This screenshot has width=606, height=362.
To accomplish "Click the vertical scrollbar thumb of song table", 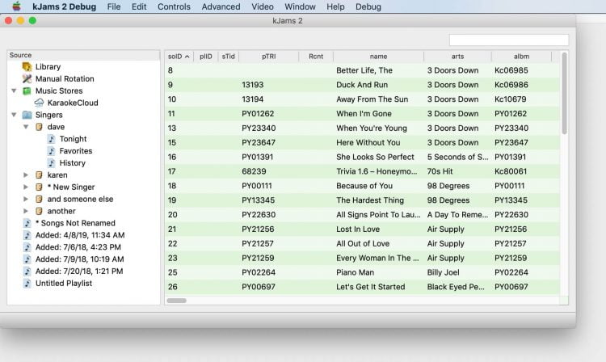I will (564, 94).
